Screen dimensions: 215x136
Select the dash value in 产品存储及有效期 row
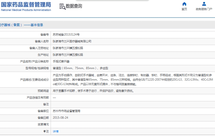(54, 98)
